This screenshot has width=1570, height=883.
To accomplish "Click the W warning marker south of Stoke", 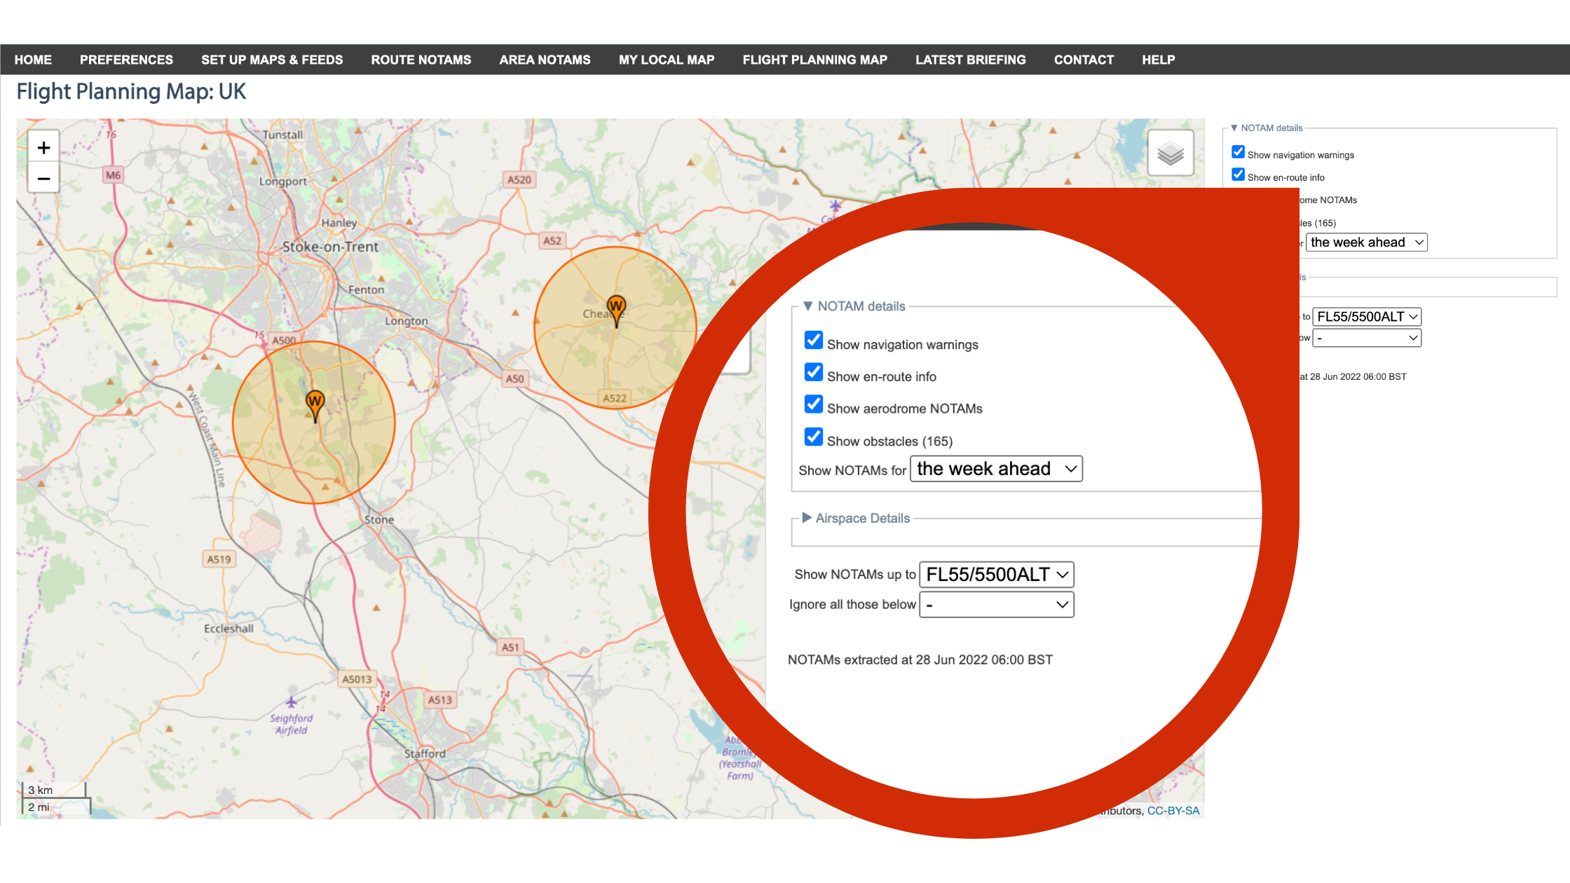I will pos(315,402).
